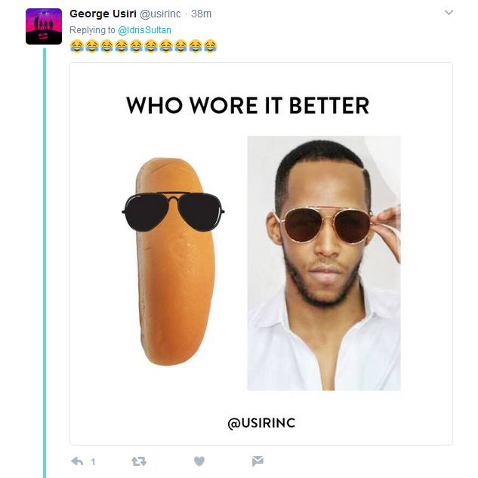478x478 pixels.
Task: Retweet George Usiri's tweet
Action: coord(139,461)
